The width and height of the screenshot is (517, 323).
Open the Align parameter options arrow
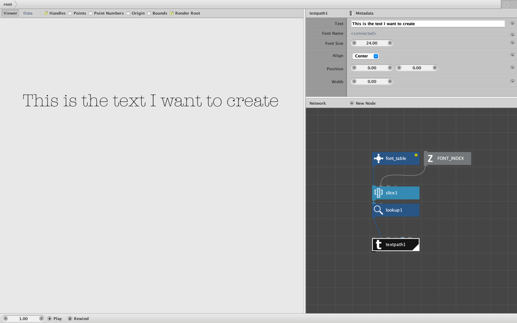(x=512, y=55)
